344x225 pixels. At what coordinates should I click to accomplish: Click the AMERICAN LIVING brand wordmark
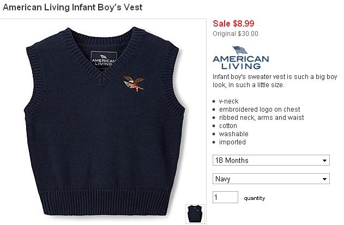click(x=241, y=63)
